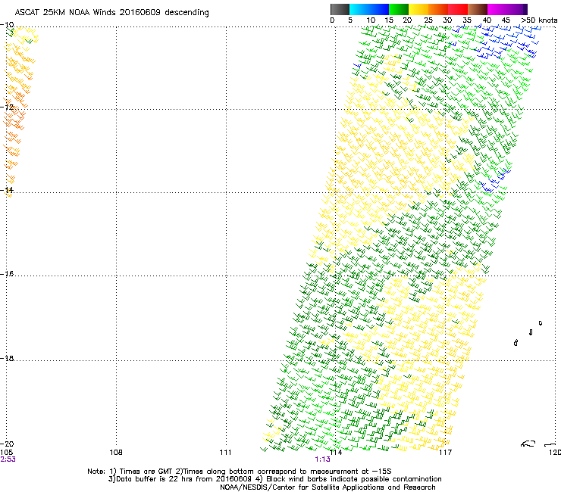Click the yellow 20-25 knots legend swatch
561x492 pixels.
point(418,9)
